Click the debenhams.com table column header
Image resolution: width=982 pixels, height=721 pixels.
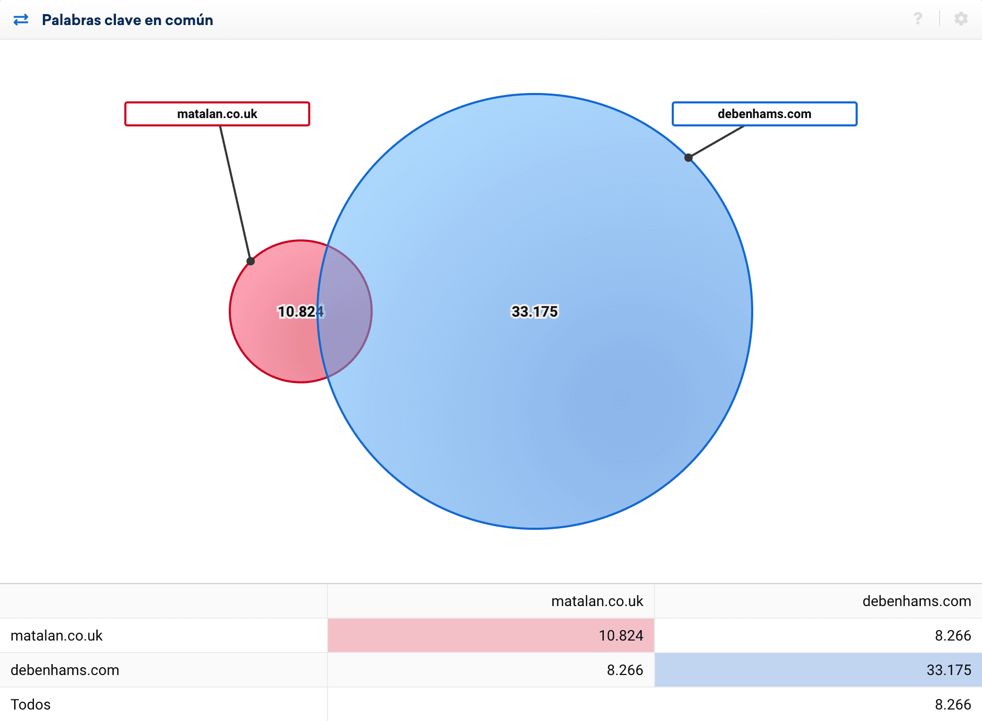pyautogui.click(x=916, y=601)
